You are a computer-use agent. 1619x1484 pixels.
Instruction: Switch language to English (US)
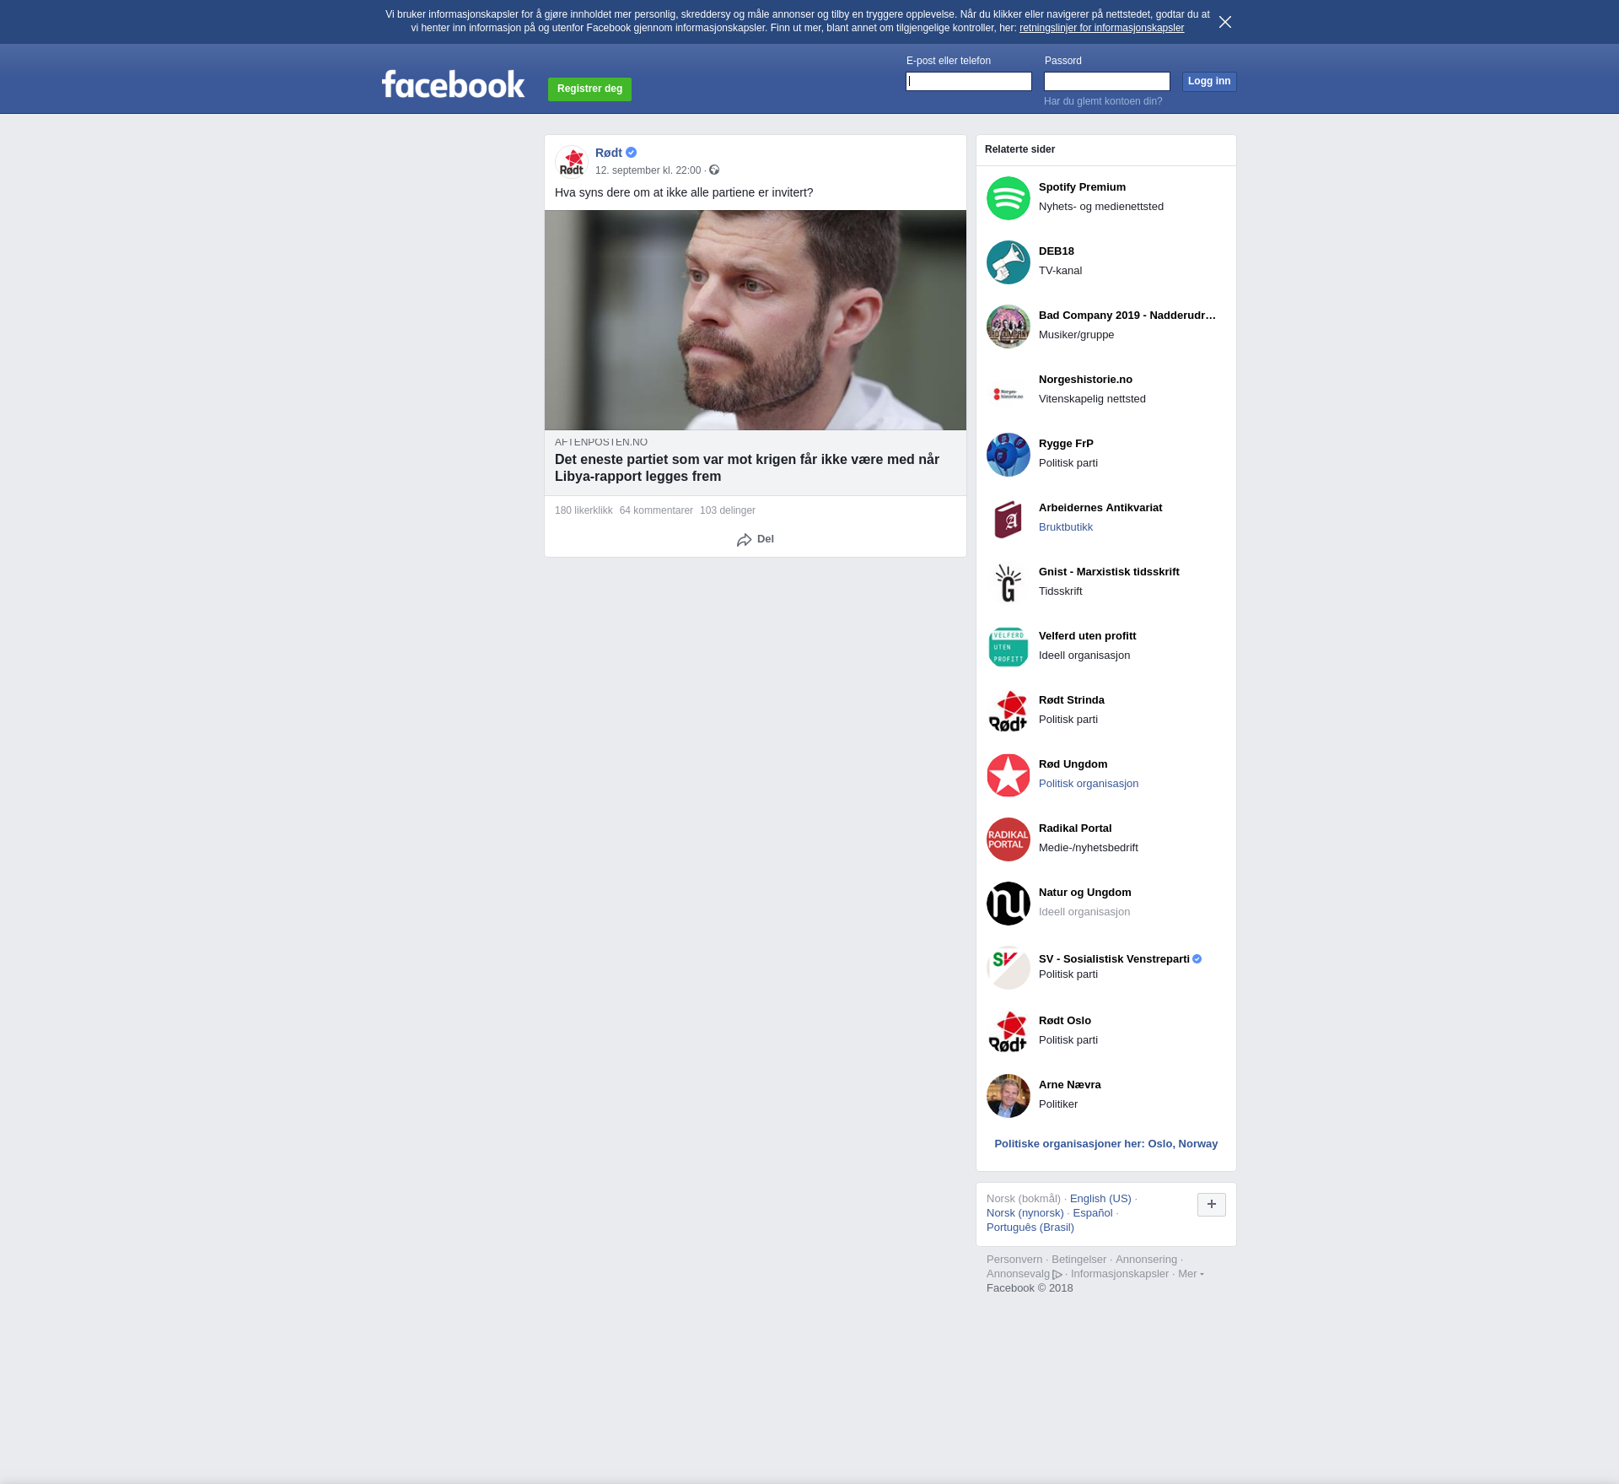coord(1100,1199)
